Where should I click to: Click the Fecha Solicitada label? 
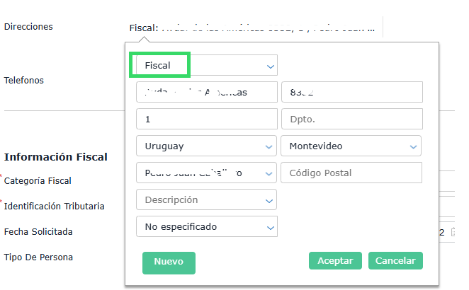click(x=38, y=231)
